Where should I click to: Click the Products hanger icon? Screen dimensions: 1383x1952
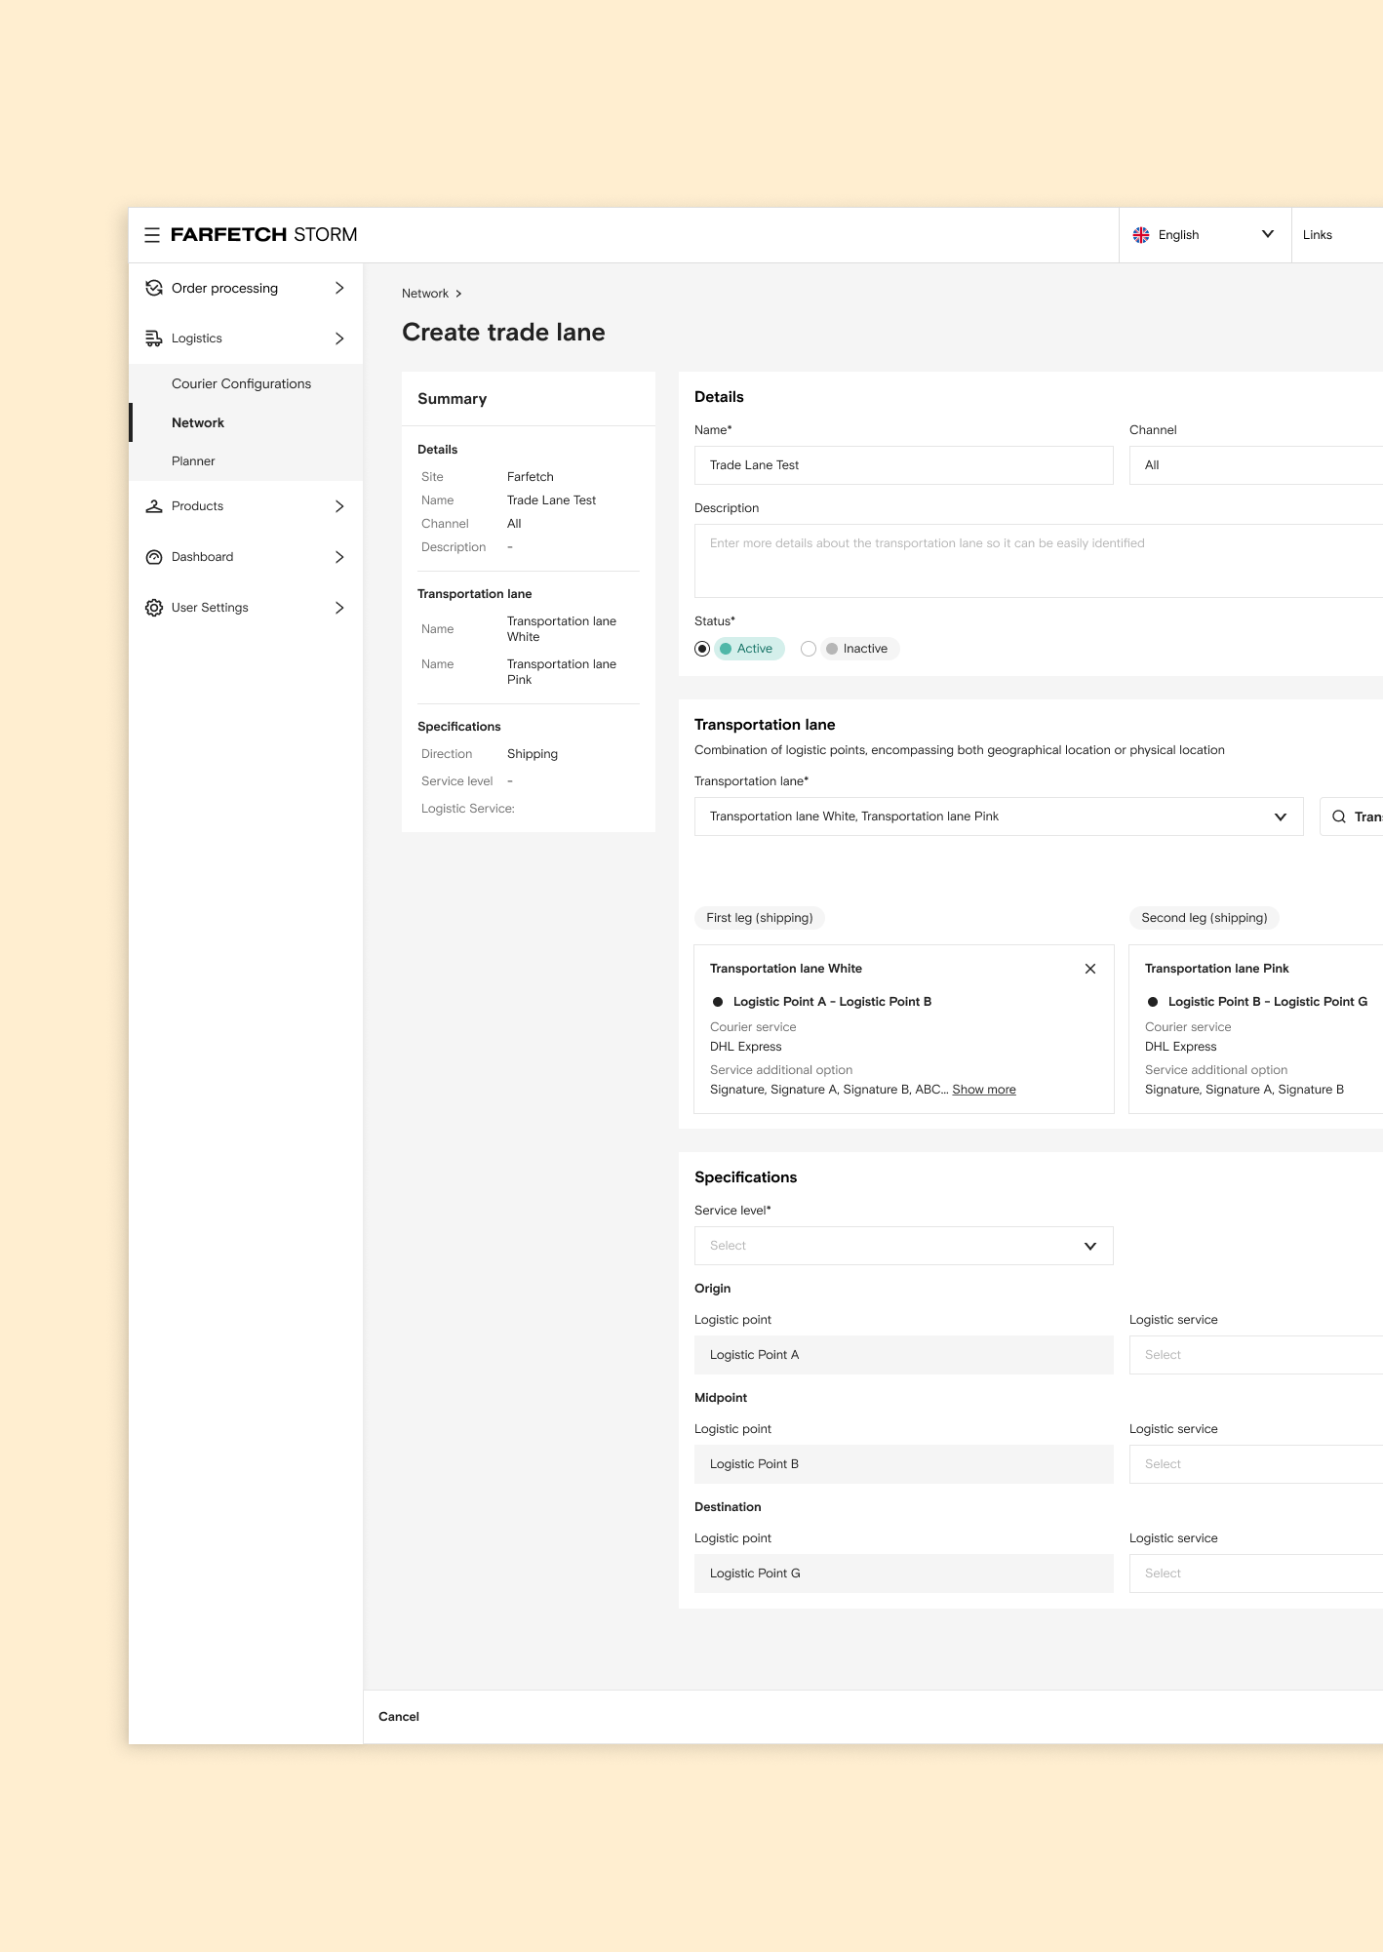pos(154,506)
